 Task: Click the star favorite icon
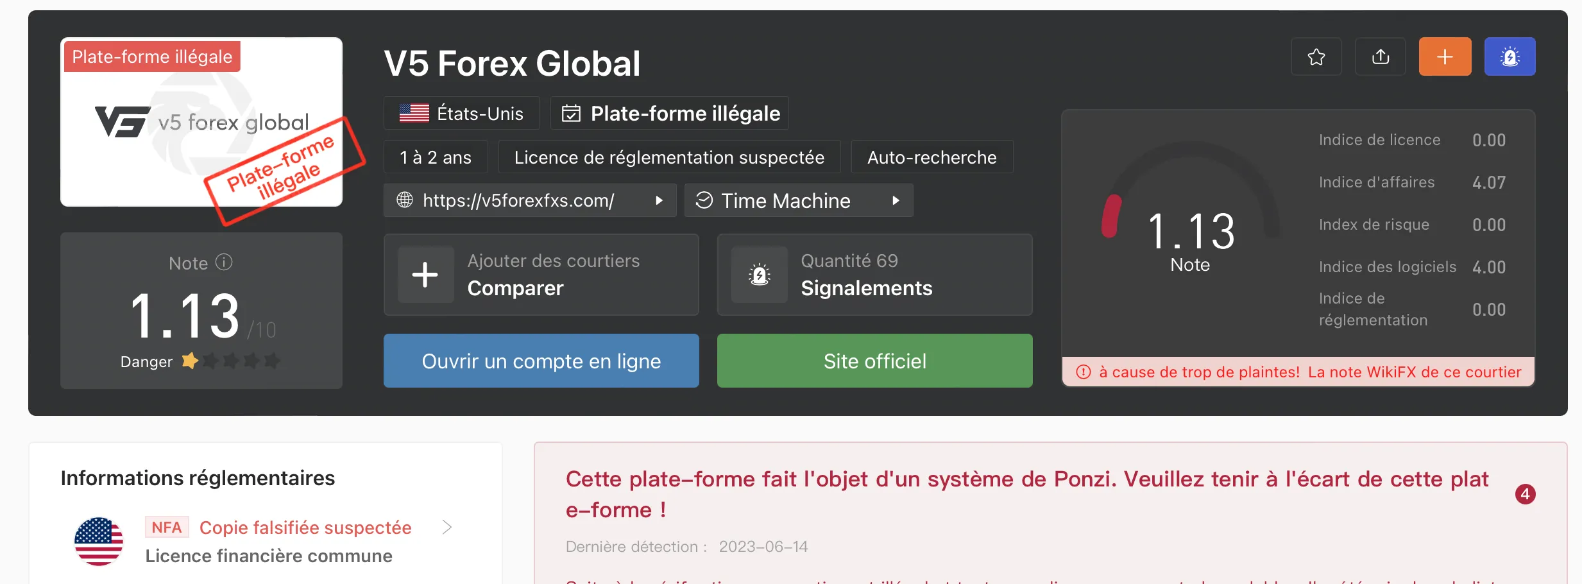click(1316, 56)
